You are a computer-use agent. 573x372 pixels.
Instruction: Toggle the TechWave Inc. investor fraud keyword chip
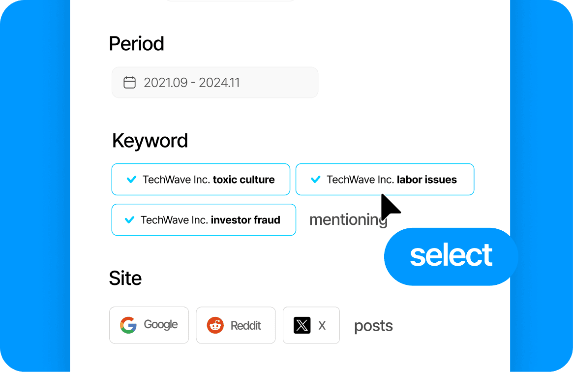click(x=204, y=220)
